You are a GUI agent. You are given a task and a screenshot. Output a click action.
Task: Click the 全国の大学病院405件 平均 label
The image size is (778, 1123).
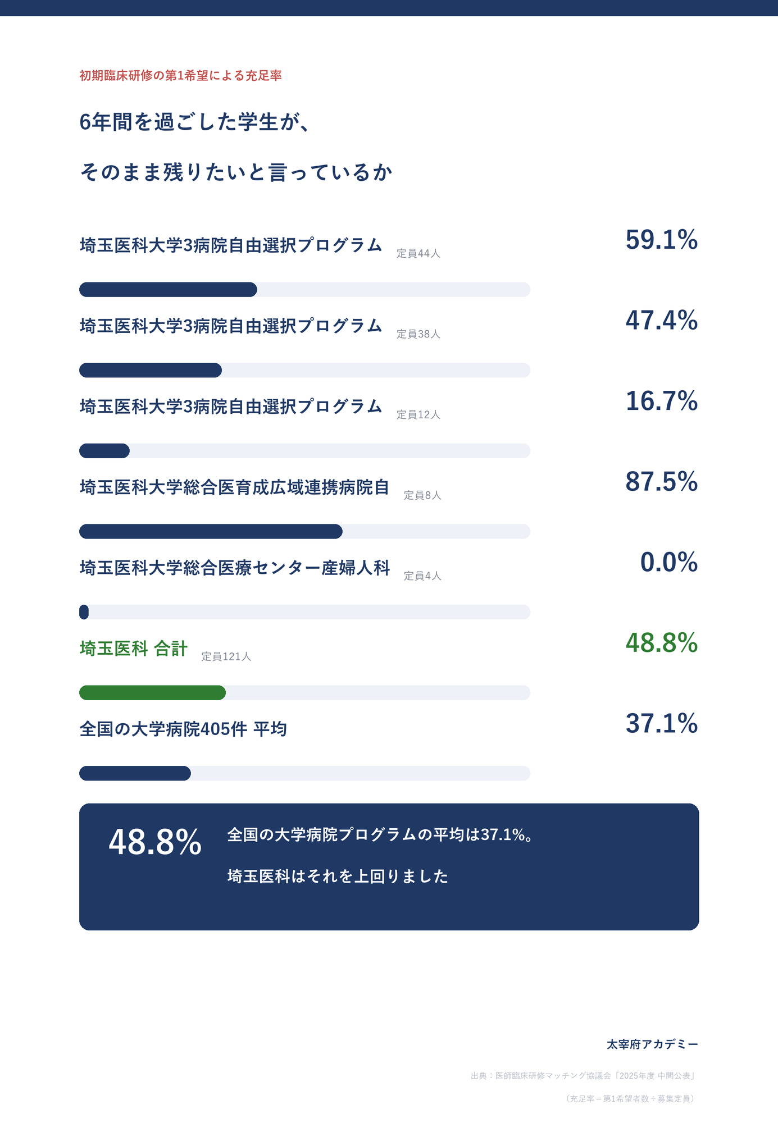183,729
